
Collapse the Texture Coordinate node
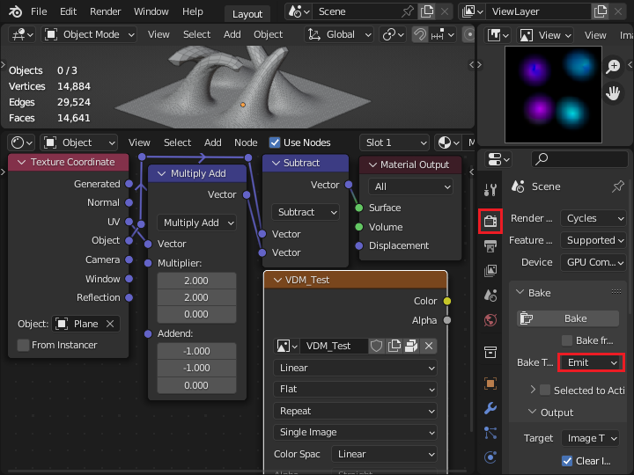tap(21, 162)
